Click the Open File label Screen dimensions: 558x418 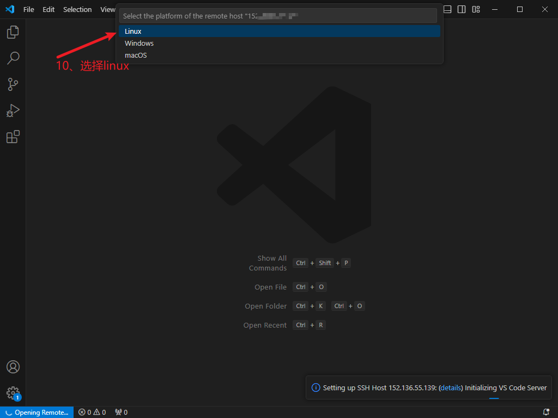(x=270, y=287)
